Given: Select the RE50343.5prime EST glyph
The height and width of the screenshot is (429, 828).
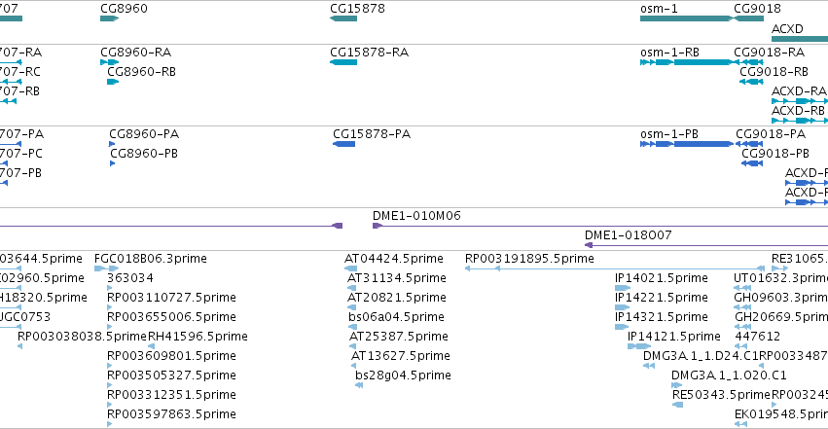Looking at the screenshot, I should click(x=677, y=405).
